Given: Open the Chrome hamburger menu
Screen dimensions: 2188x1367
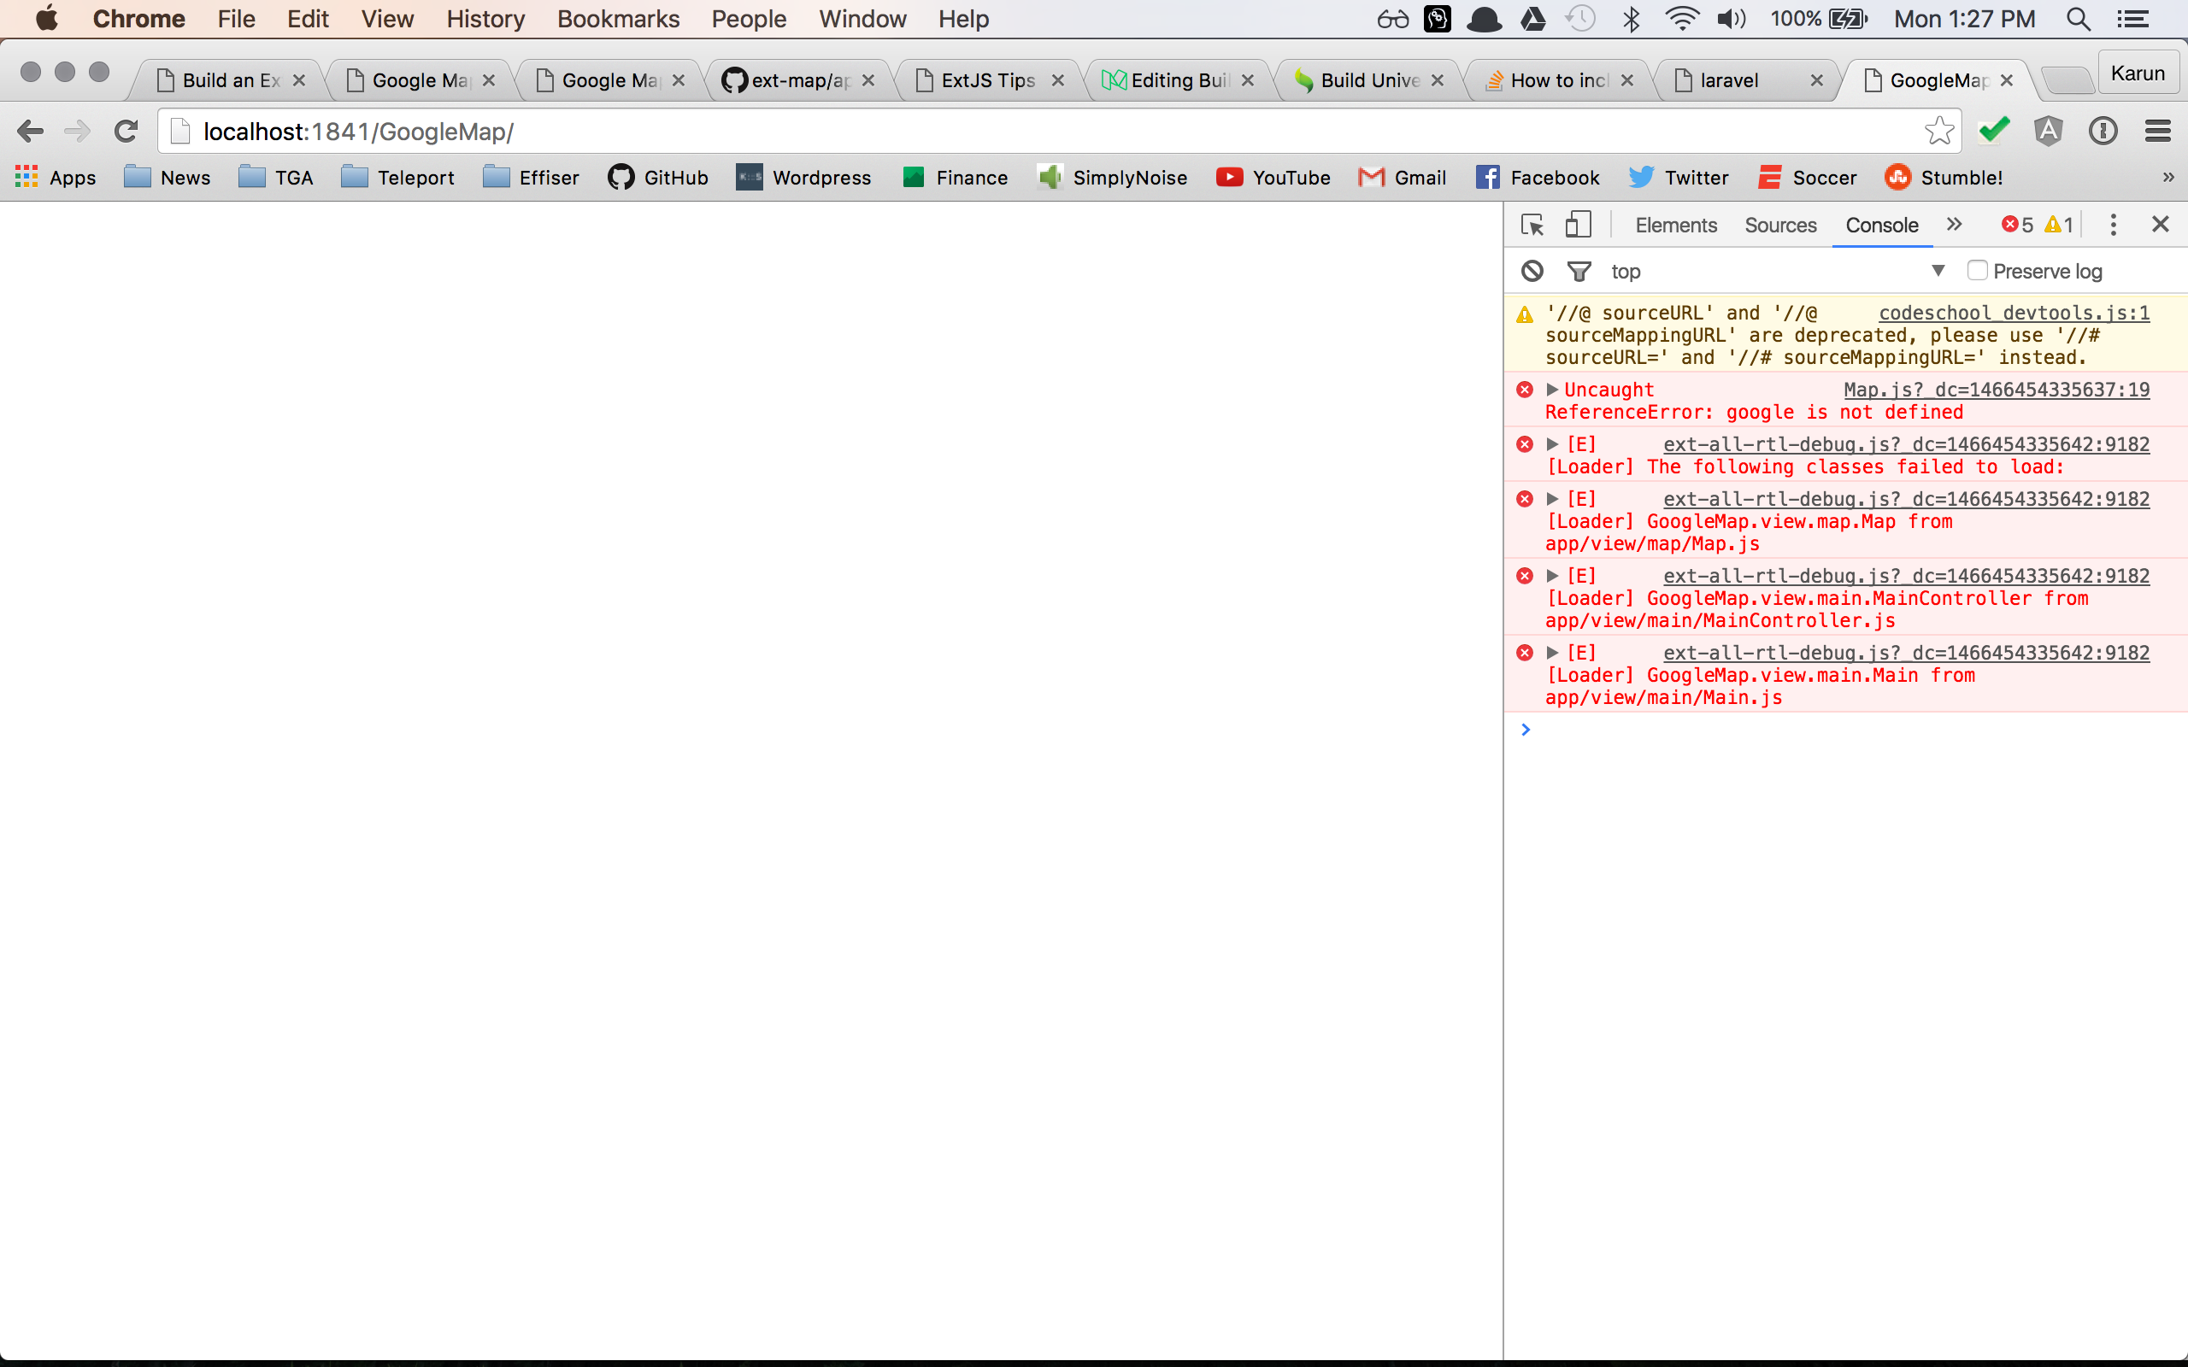Looking at the screenshot, I should click(2159, 131).
